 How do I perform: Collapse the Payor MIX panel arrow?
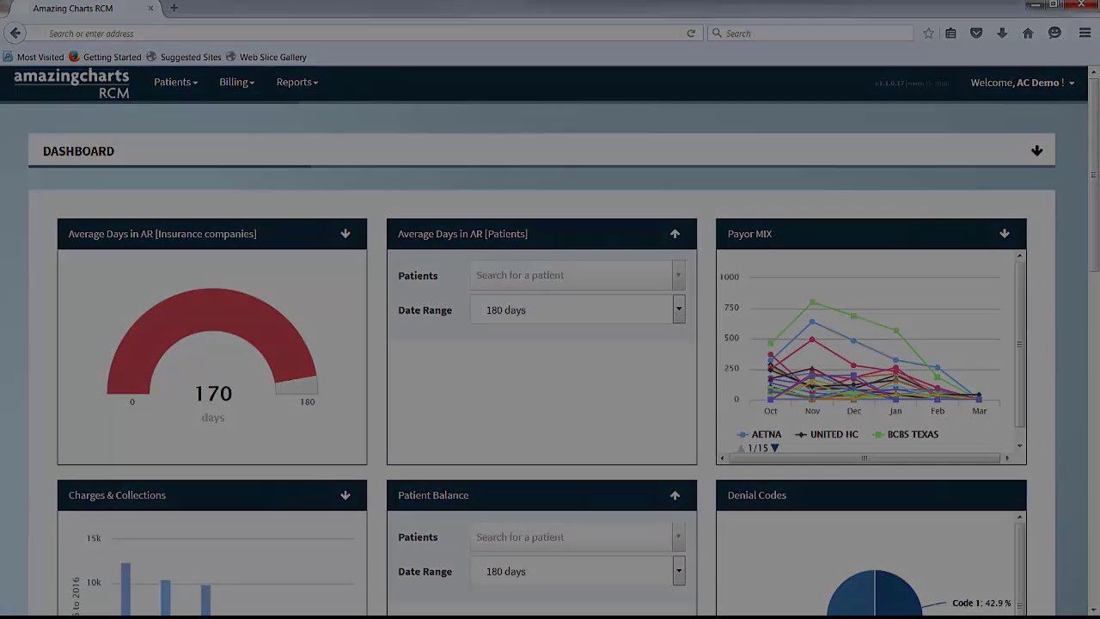pos(1005,234)
